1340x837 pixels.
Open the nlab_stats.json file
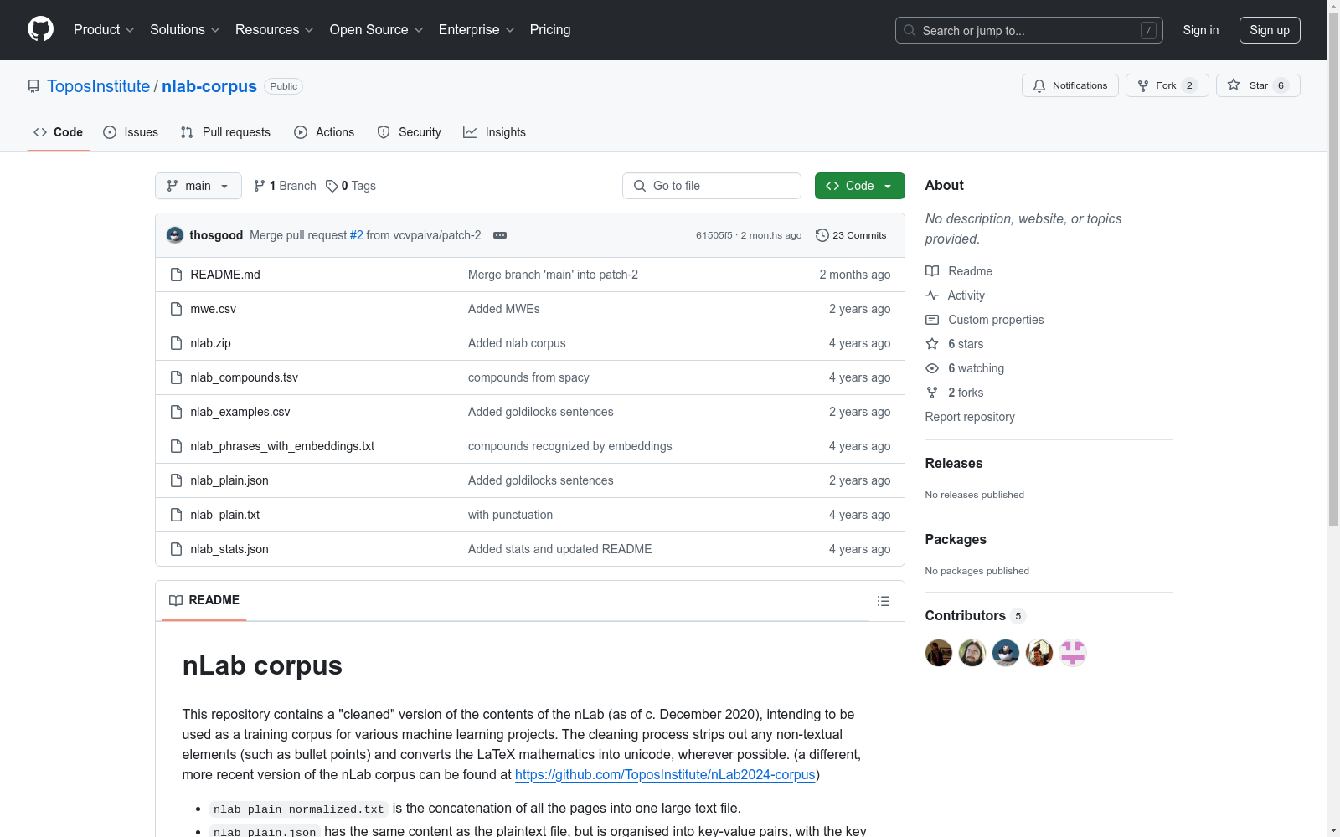229,549
